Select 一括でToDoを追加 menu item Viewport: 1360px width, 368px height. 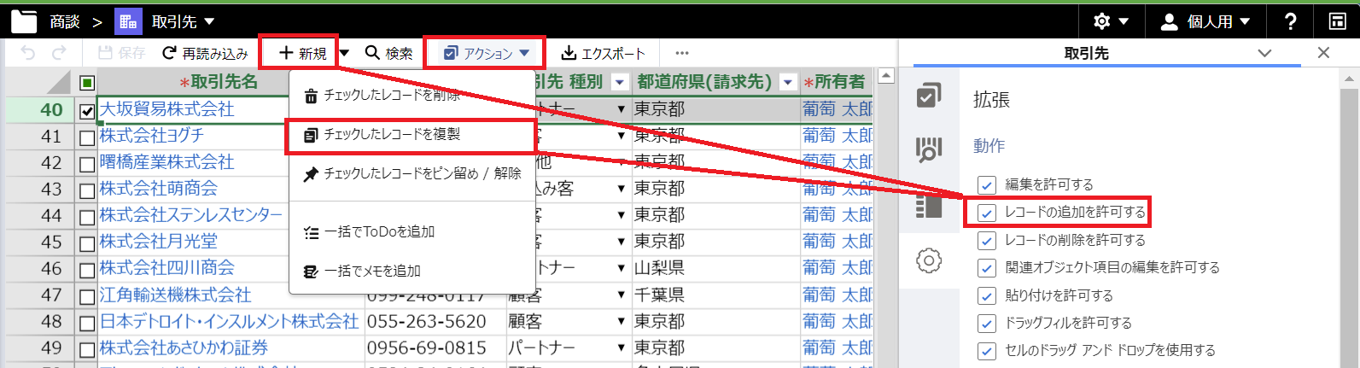[x=412, y=231]
